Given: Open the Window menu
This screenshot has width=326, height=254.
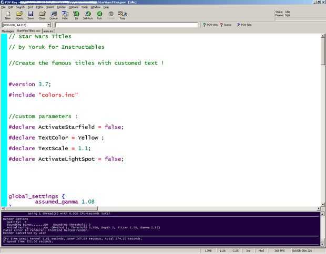Looking at the screenshot, I should point(95,7).
